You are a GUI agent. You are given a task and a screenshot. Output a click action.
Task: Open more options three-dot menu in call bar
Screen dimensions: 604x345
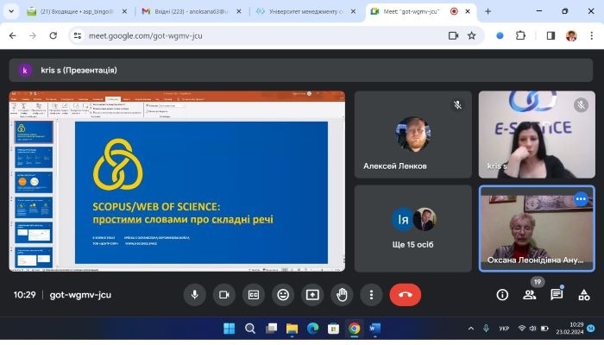coord(371,295)
